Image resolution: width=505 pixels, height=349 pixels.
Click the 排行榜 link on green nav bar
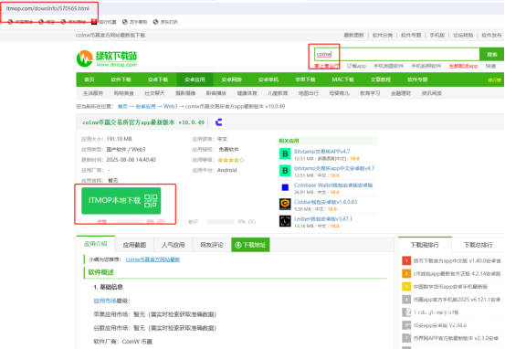point(495,79)
